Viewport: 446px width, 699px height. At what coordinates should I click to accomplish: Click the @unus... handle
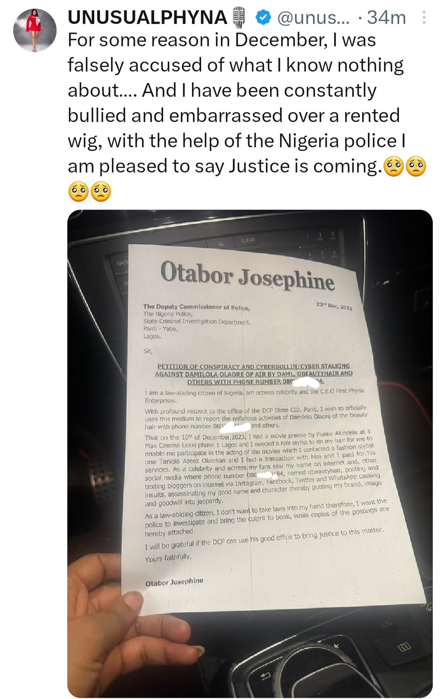[313, 18]
